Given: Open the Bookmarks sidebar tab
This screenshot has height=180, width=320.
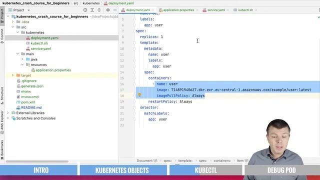Looking at the screenshot, I should 2,149.
